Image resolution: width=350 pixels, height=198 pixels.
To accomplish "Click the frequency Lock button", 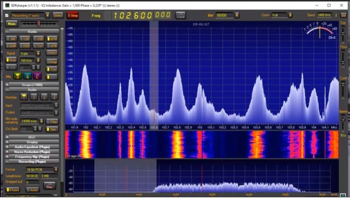I will click(181, 15).
